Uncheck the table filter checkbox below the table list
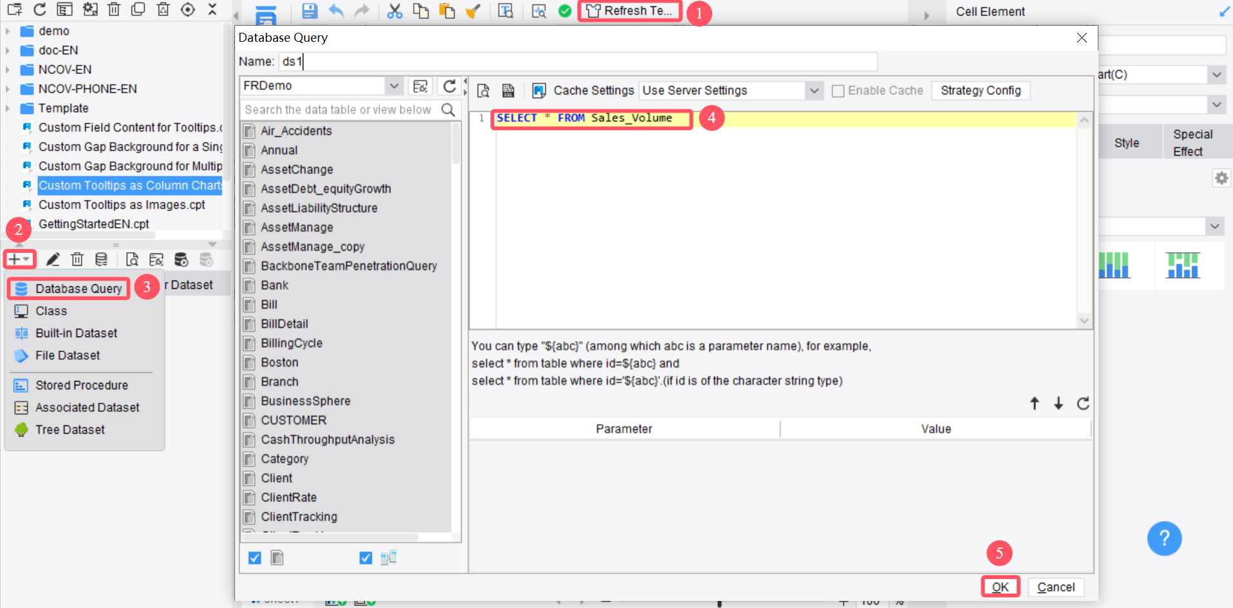 pos(254,558)
